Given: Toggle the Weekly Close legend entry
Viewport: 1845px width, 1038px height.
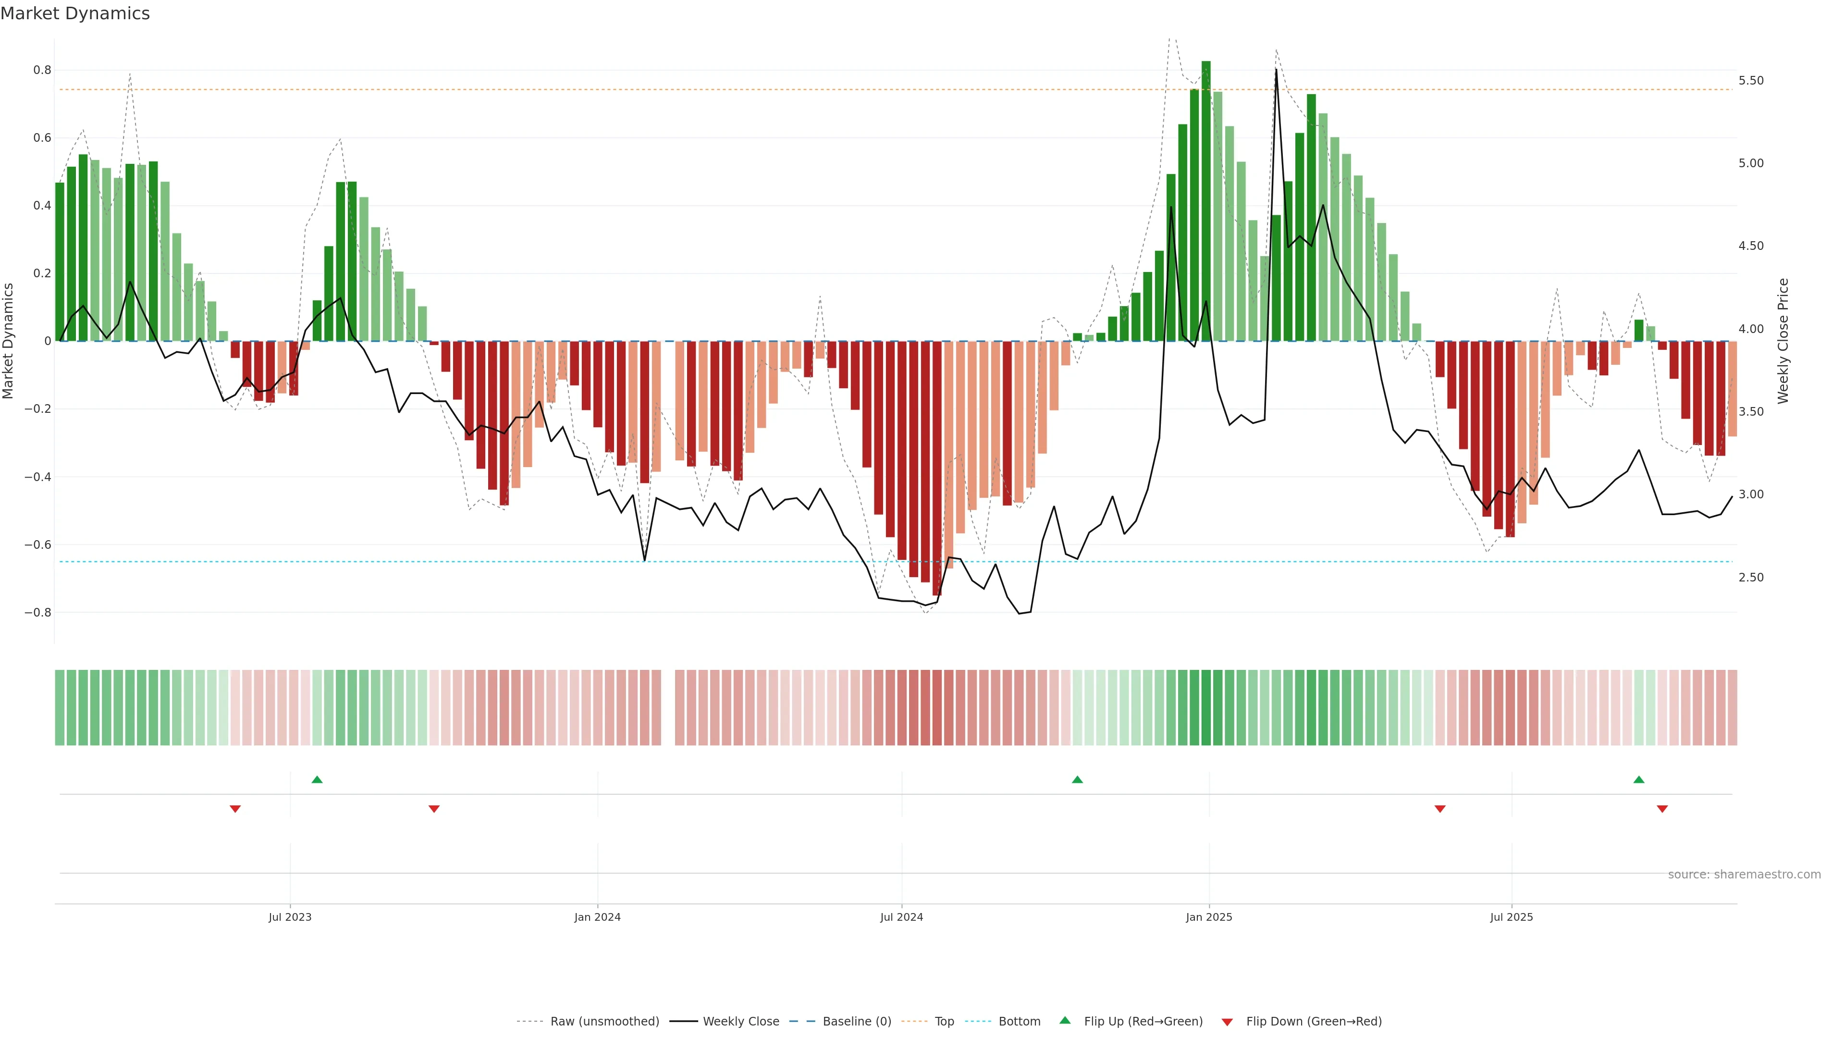Looking at the screenshot, I should tap(740, 1022).
